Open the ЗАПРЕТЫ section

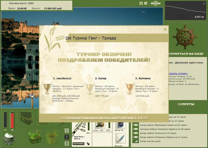[186, 104]
